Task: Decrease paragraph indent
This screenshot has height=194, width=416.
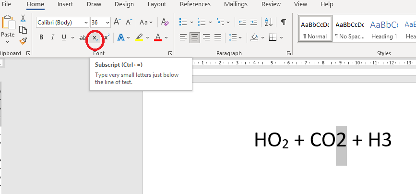Action: (x=242, y=22)
